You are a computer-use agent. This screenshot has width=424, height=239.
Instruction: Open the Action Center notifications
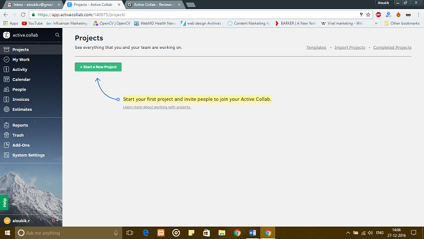click(x=414, y=232)
